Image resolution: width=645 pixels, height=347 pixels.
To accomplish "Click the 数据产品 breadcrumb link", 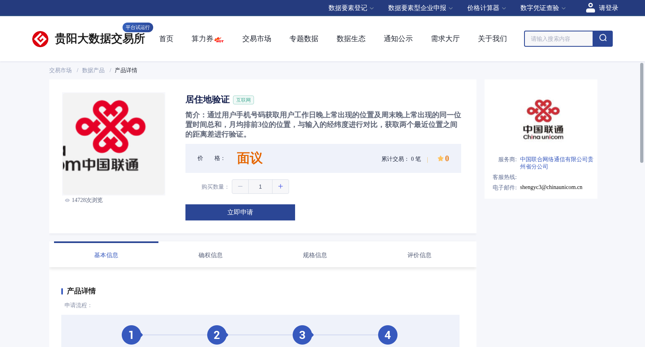I will pos(94,70).
